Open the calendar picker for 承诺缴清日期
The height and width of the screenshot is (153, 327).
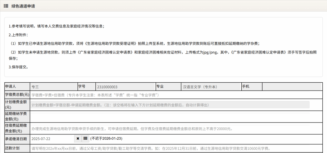85,139
